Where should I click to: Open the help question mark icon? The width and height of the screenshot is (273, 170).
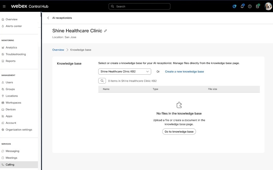250,6
